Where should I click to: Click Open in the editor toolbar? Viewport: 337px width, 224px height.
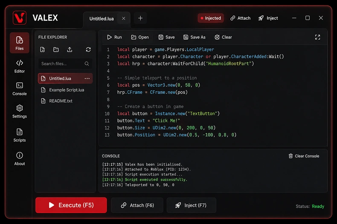click(x=140, y=37)
